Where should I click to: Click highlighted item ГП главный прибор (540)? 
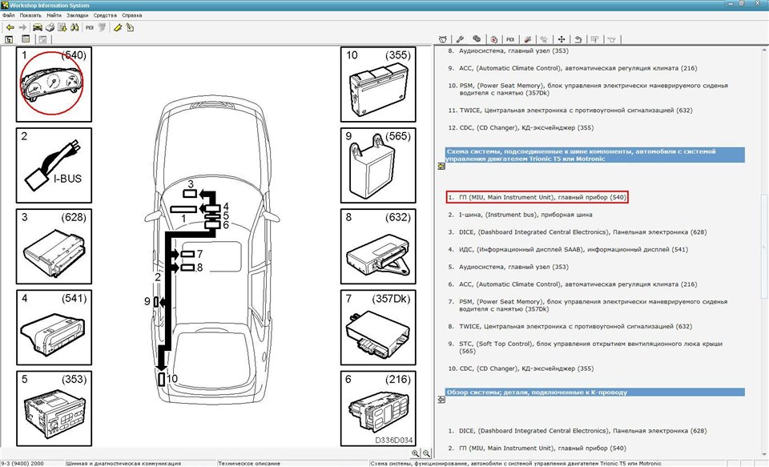click(x=537, y=197)
